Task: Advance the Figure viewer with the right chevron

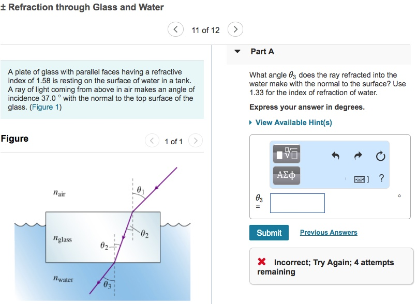Action: click(x=196, y=141)
